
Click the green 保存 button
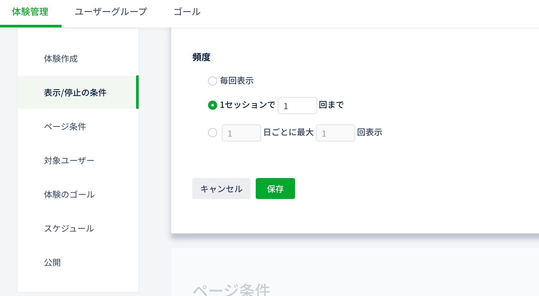click(x=275, y=189)
